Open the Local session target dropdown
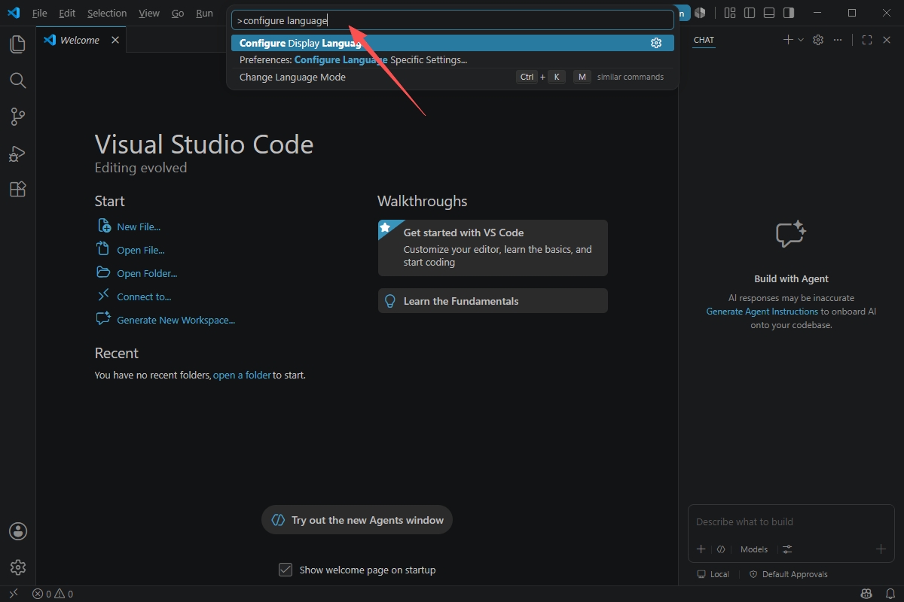The image size is (904, 602). pyautogui.click(x=713, y=574)
